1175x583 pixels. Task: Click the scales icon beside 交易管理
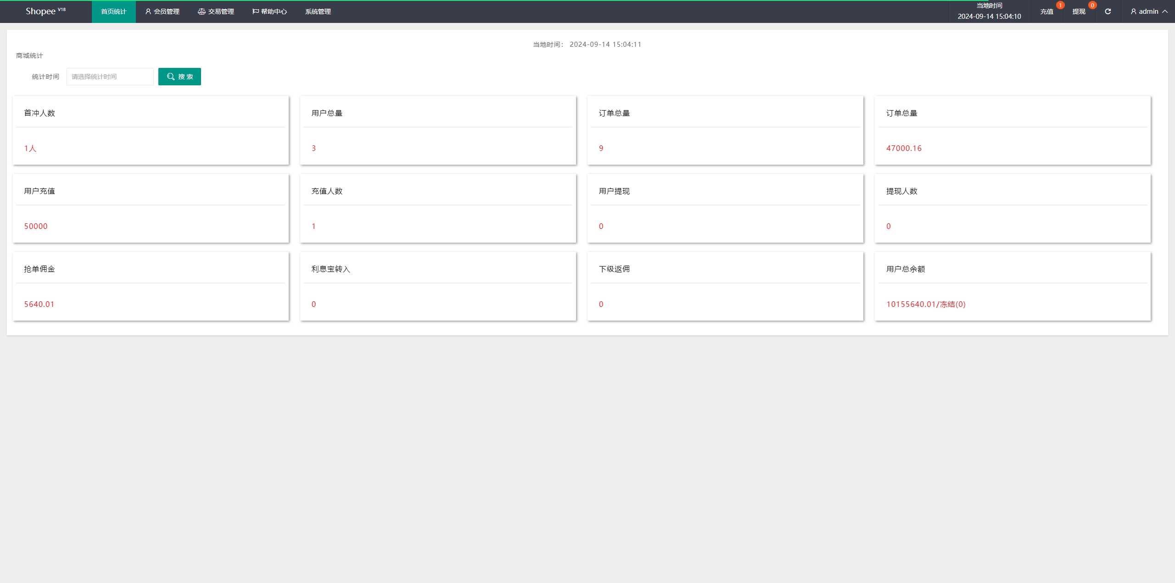pyautogui.click(x=201, y=11)
